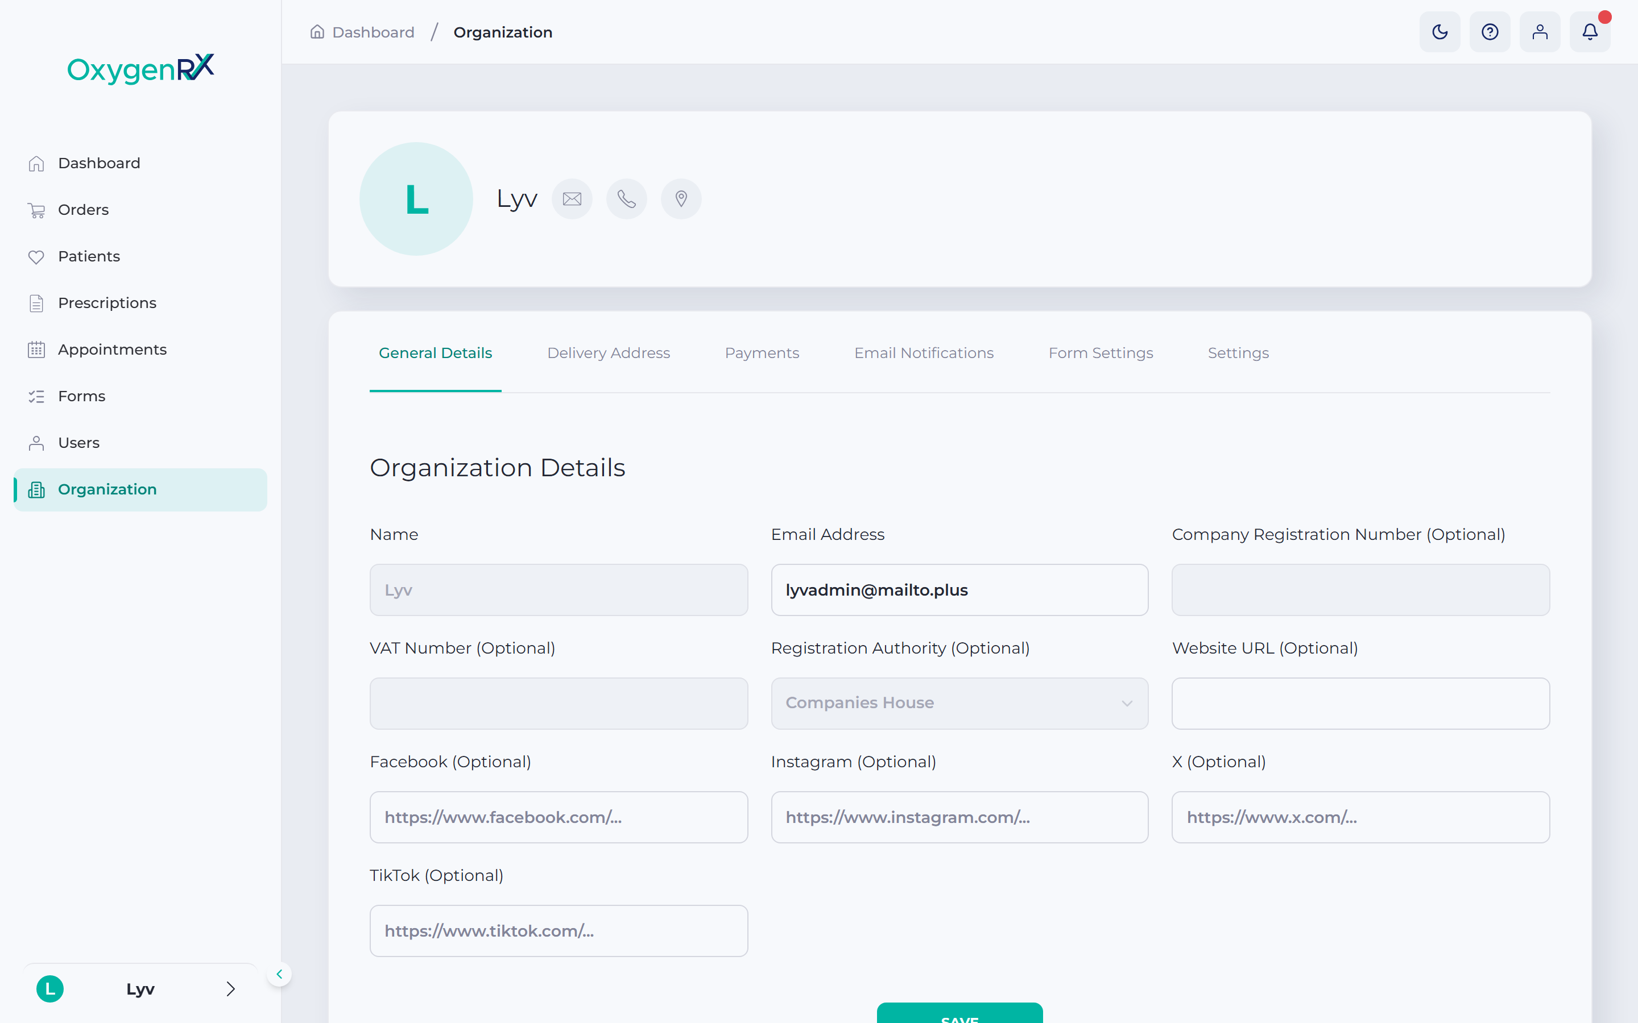The image size is (1638, 1023).
Task: Click the Instagram URL input field
Action: click(x=959, y=817)
